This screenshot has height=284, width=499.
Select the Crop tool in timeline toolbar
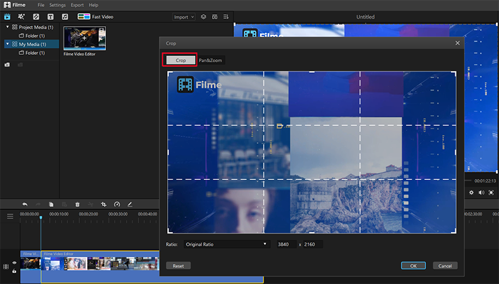click(104, 204)
